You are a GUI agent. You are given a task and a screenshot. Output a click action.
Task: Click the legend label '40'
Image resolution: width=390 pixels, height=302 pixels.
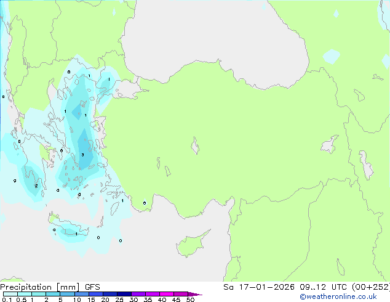click(162, 300)
